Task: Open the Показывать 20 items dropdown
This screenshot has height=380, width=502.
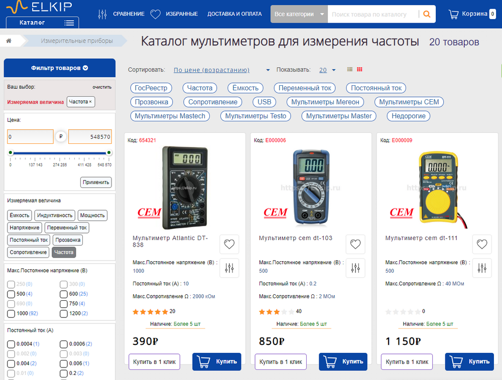Action: click(x=325, y=69)
